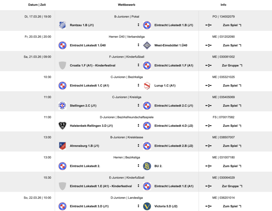Click the Halstenbek-Rellingen SV crest
The width and height of the screenshot is (272, 211).
coord(62,126)
